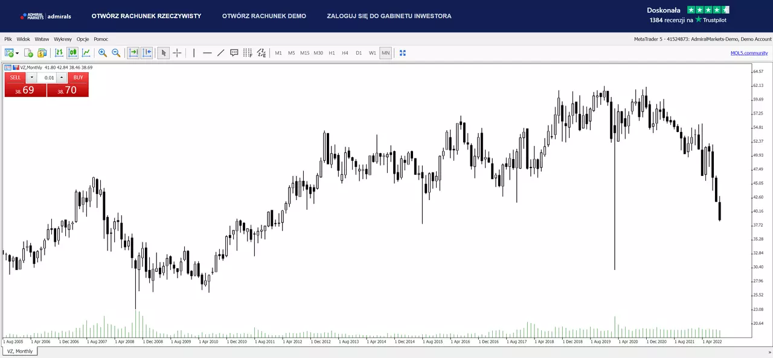Decrease lot volume with down arrow
Image resolution: width=773 pixels, height=358 pixels.
click(x=31, y=78)
